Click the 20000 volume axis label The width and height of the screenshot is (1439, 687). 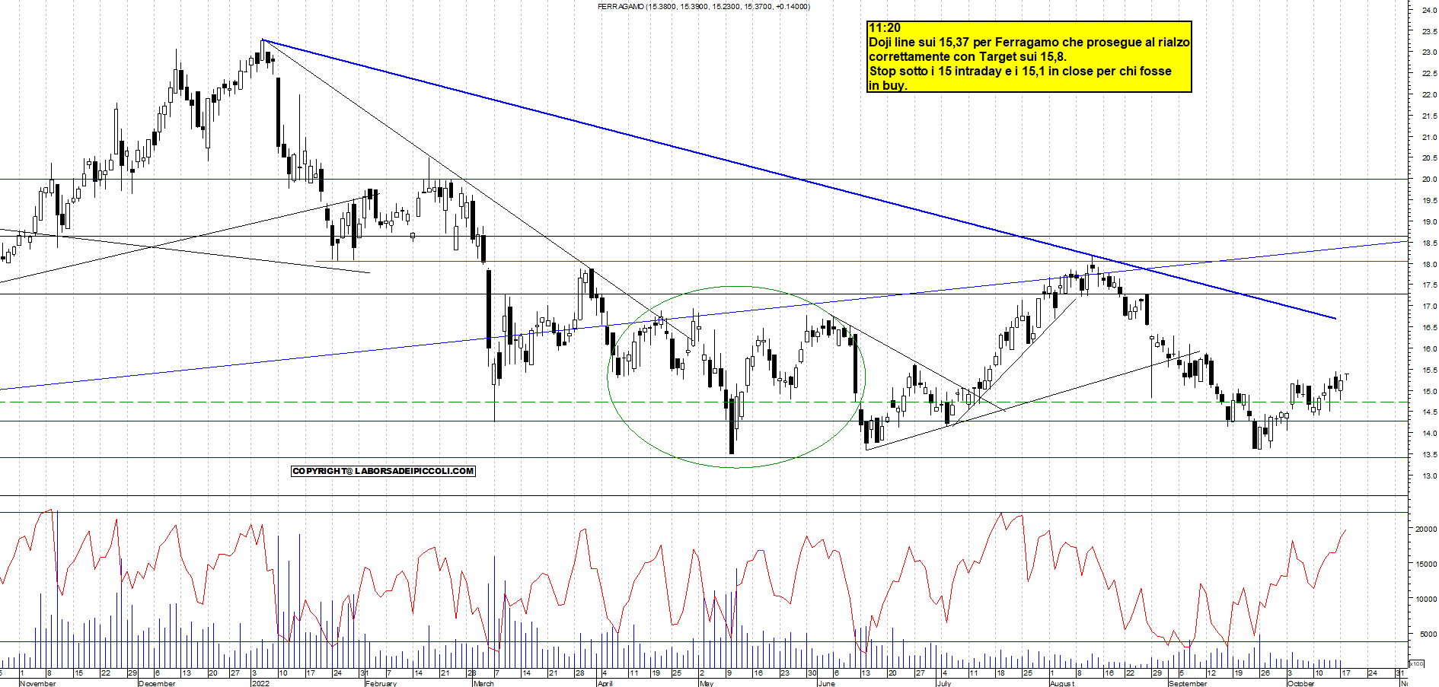[1426, 530]
